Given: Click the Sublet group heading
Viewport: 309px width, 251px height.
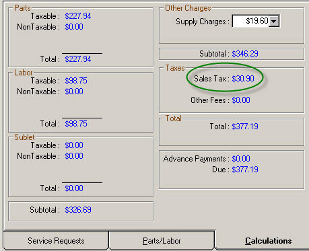Looking at the screenshot, I should (x=24, y=137).
